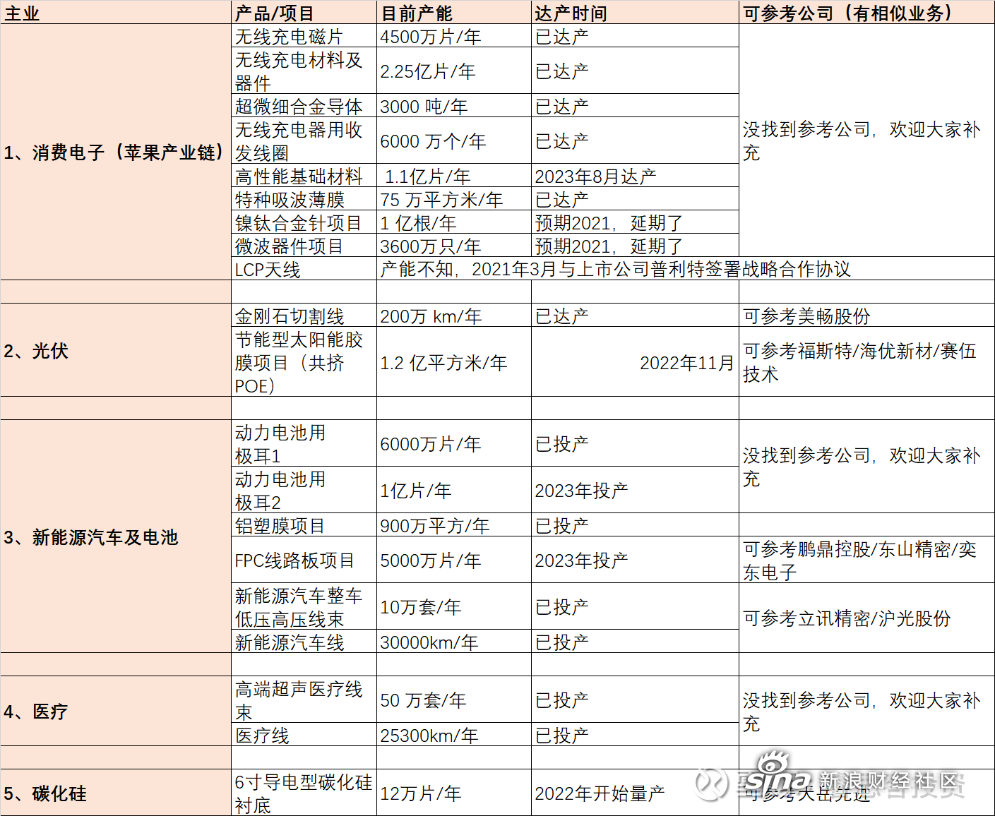Click the cell 可参考福斯特/海优新材/赛伍技术

[x=866, y=362]
